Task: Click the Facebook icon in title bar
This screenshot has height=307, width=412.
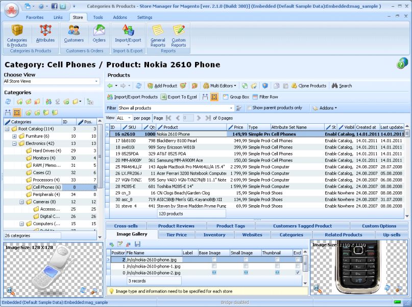Action: (x=55, y=6)
